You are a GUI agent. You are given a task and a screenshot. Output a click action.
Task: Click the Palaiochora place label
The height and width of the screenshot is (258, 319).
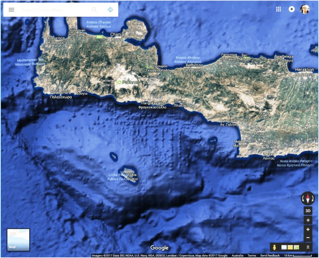61,95
